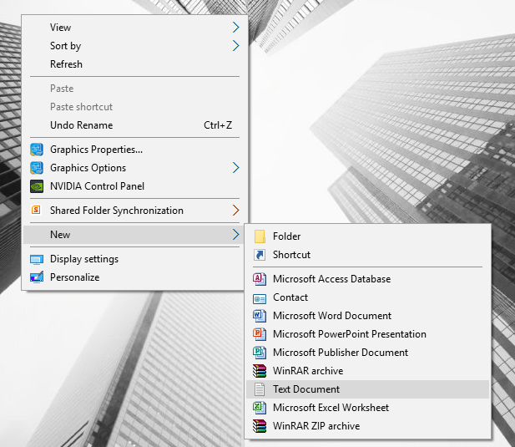Image resolution: width=515 pixels, height=447 pixels.
Task: Click the Microsoft Access Database icon
Action: (x=259, y=279)
